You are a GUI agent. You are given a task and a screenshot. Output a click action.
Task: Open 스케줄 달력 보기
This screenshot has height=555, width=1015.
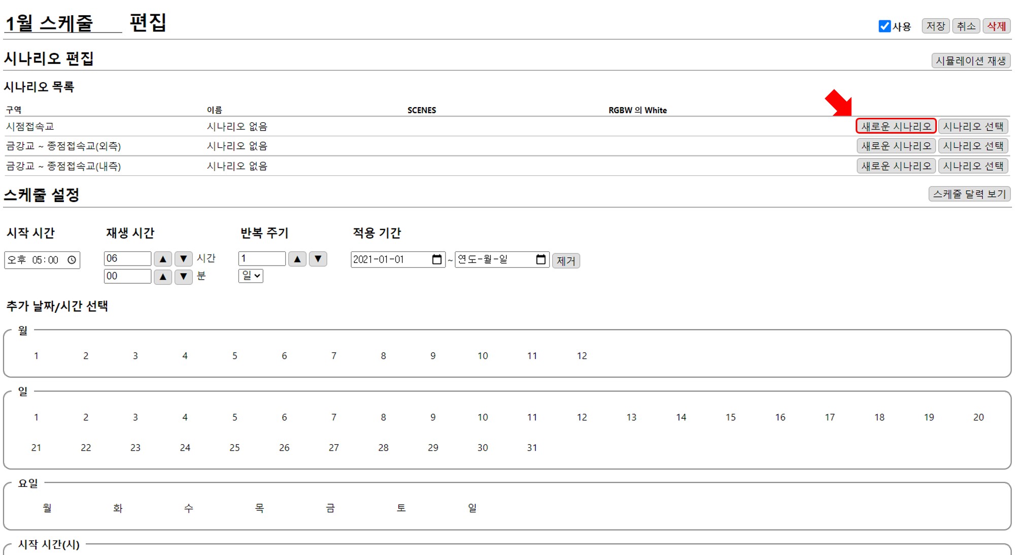click(969, 194)
